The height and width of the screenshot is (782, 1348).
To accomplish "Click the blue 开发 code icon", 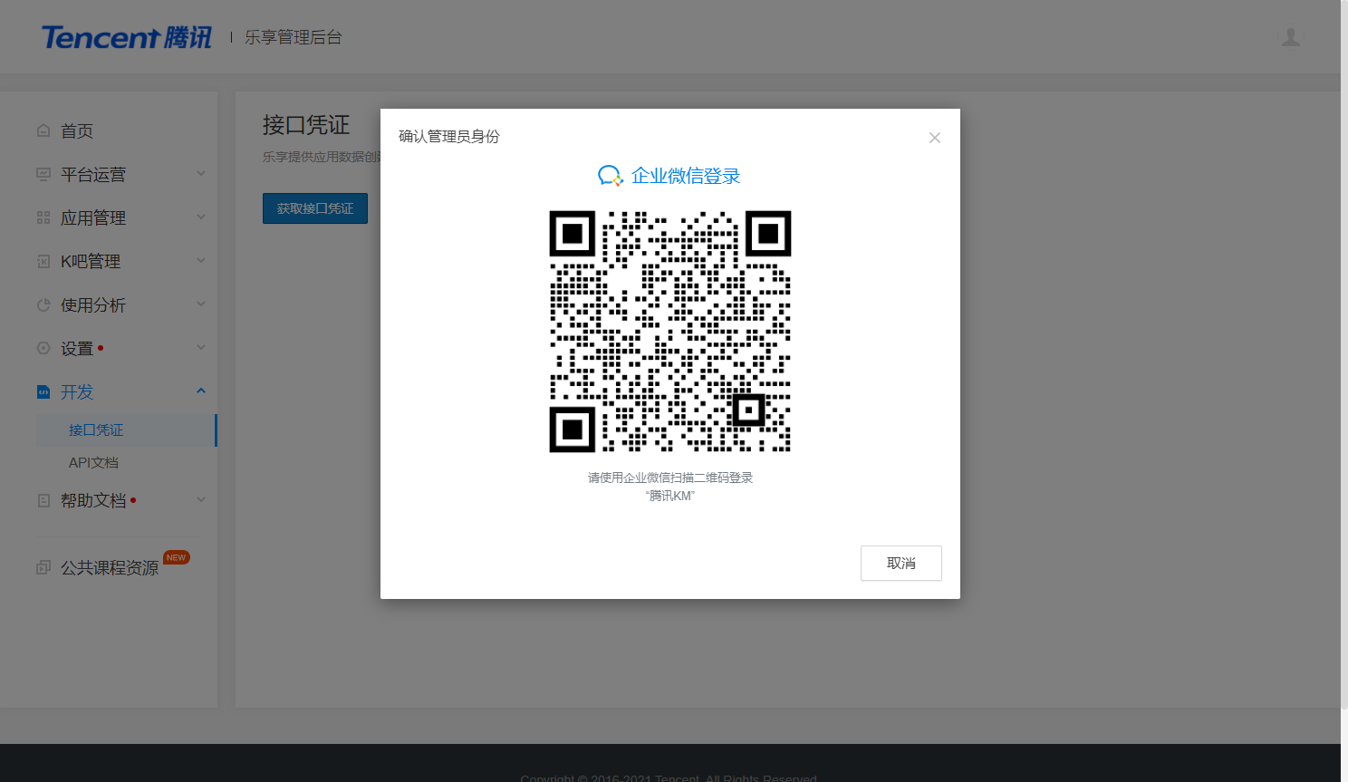I will pos(43,391).
